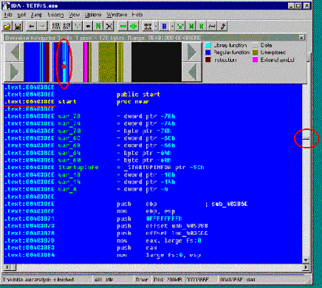Jump forward with the right arrow icon
Screen dimensions: 322x288
click(42, 26)
